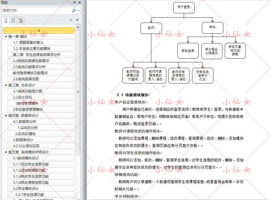Collapse 第五章 系统模块详细设计 heading
Viewport: 271px width, 200px height.
6,152
